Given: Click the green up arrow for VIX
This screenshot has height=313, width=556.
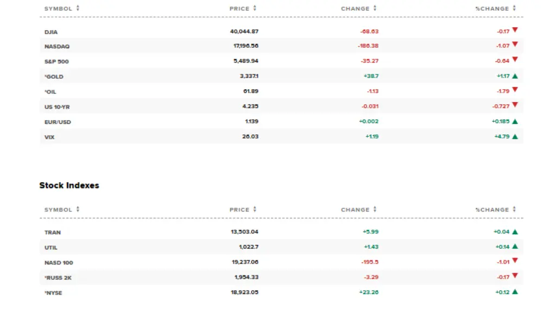Looking at the screenshot, I should (515, 136).
